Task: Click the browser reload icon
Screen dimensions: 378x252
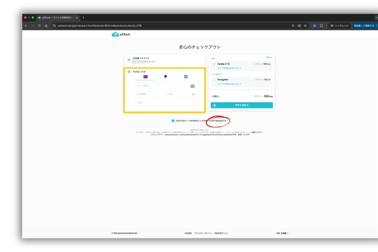Action: [39, 25]
